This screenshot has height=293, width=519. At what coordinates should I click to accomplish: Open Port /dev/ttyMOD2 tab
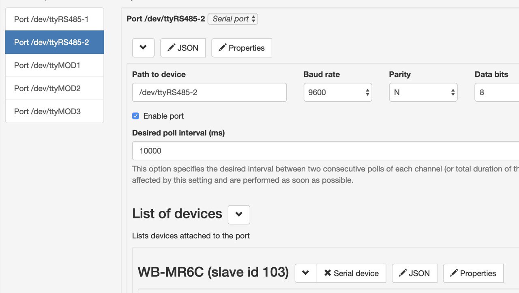pyautogui.click(x=55, y=88)
